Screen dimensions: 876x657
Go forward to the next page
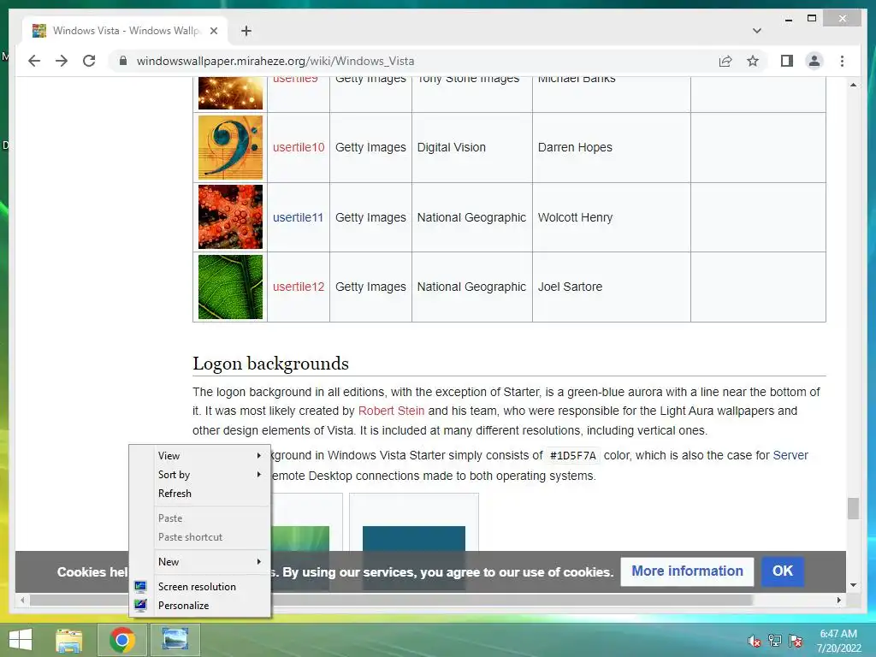tap(62, 61)
